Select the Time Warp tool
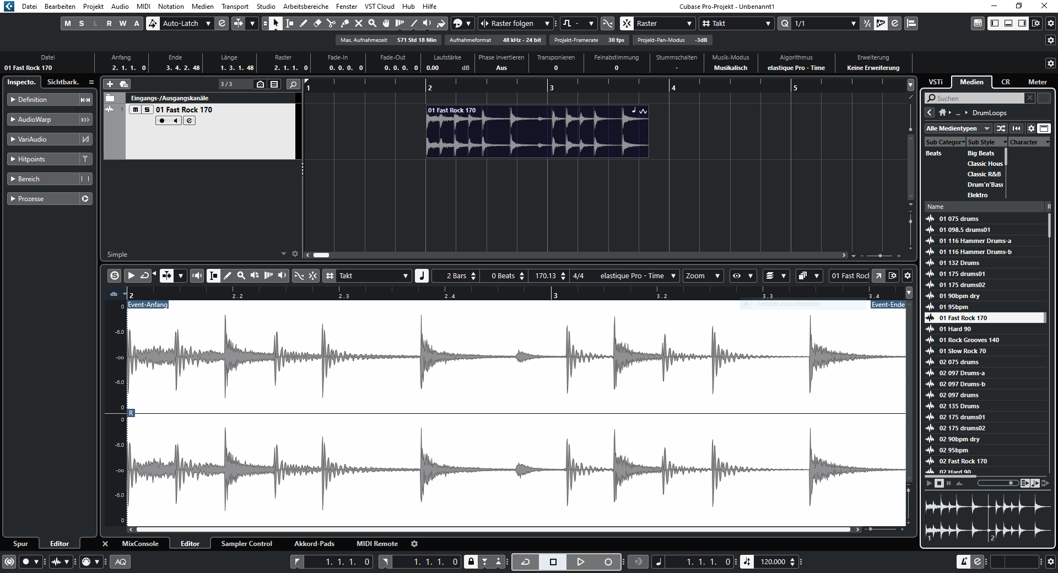1058x573 pixels. [400, 23]
